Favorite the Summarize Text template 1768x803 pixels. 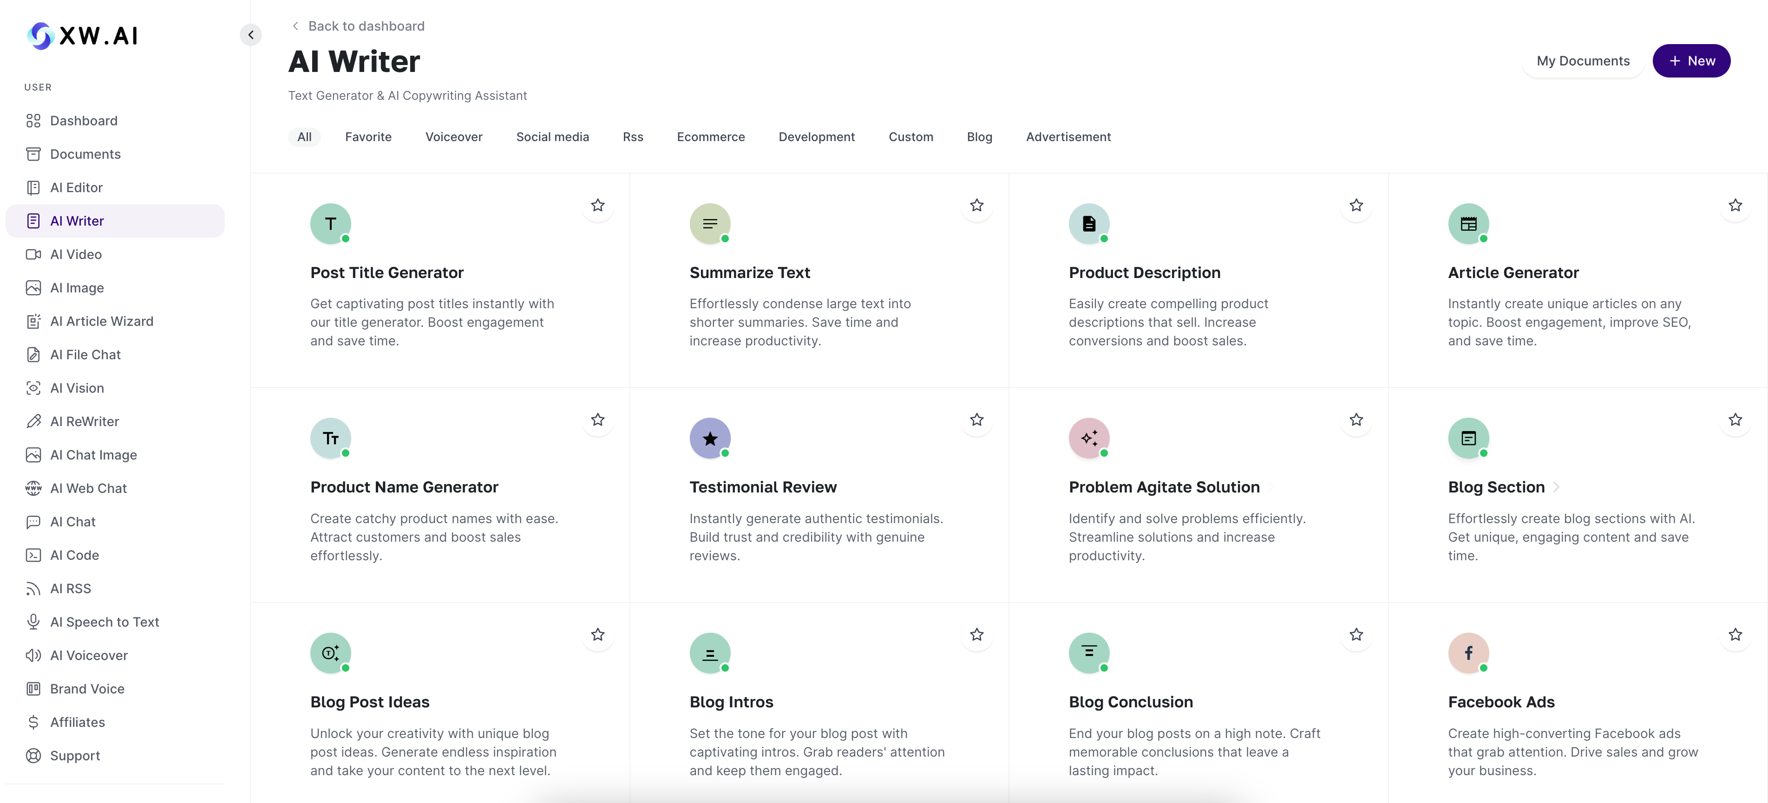click(976, 205)
